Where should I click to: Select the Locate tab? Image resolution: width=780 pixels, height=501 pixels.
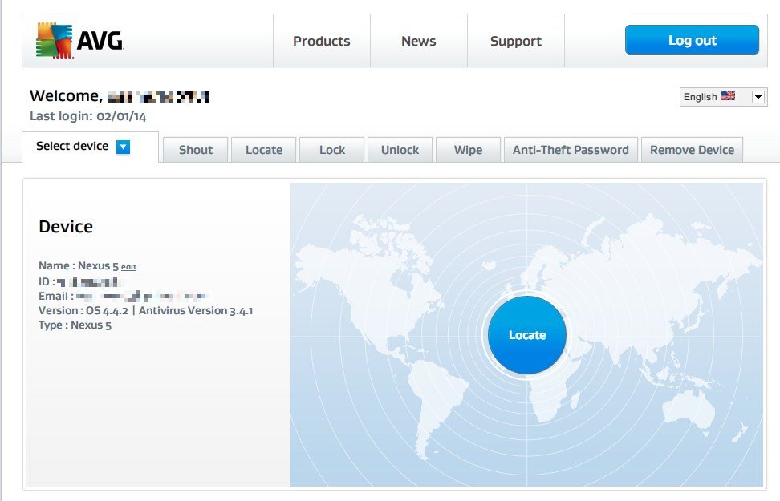point(264,150)
